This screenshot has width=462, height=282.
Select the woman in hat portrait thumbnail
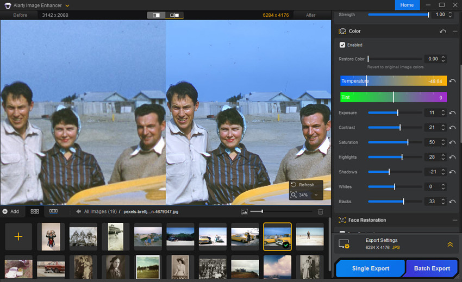click(180, 267)
